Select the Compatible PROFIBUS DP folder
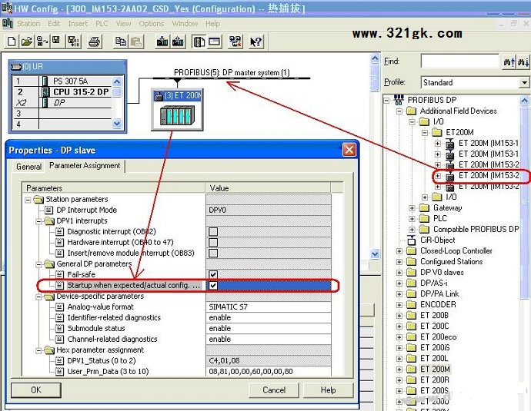The height and width of the screenshot is (411, 531). tap(476, 230)
